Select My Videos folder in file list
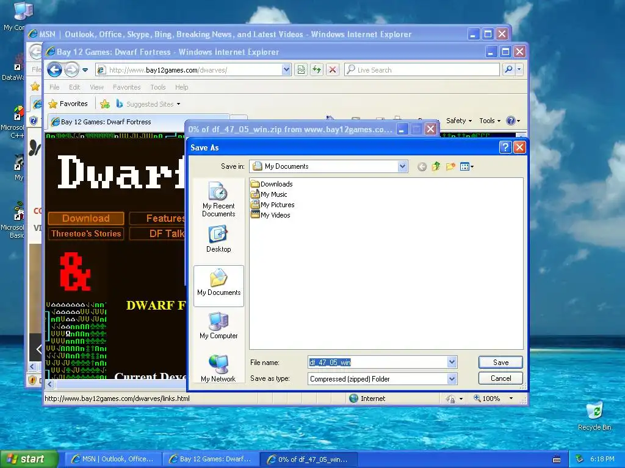 (x=270, y=215)
